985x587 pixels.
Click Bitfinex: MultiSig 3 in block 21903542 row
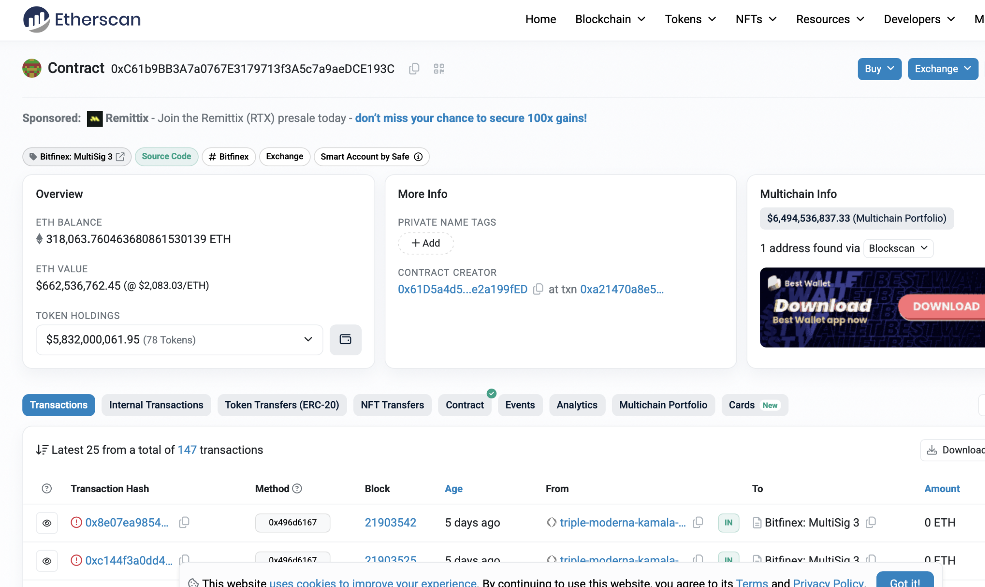(x=812, y=522)
